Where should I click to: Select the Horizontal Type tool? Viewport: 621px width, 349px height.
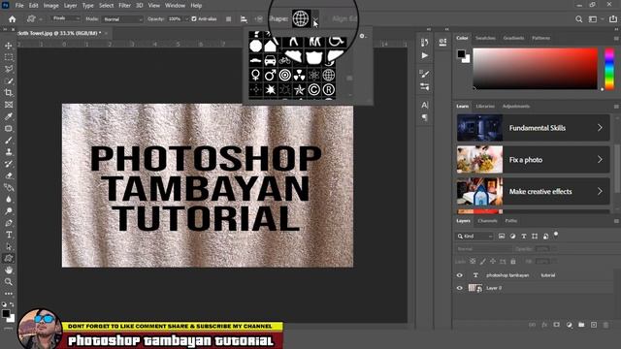(9, 235)
